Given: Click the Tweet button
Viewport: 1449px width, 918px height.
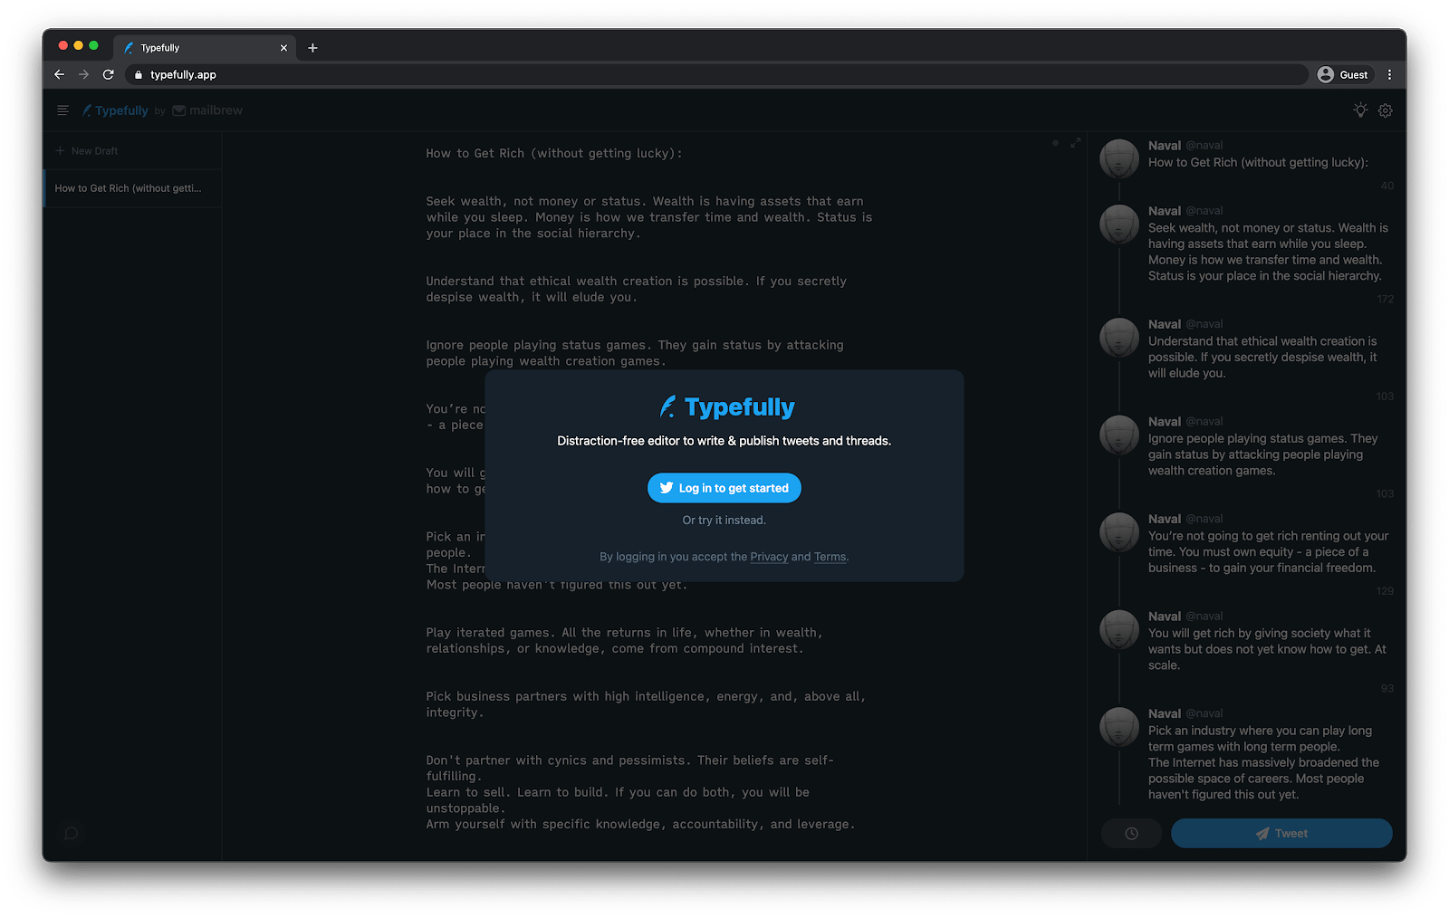Looking at the screenshot, I should (x=1281, y=834).
